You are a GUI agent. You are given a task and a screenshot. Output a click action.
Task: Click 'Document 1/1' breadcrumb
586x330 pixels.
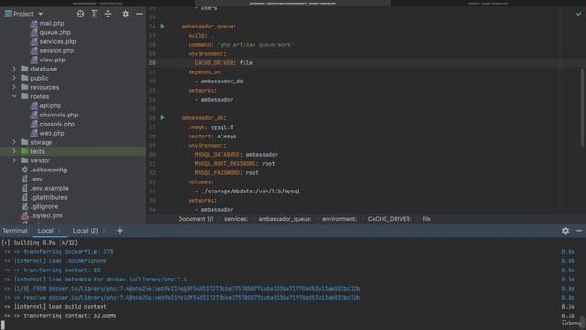[x=196, y=219]
